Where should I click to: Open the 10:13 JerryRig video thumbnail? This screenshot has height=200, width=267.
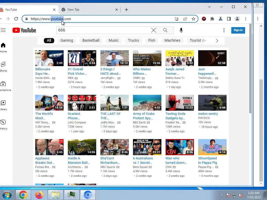(115, 58)
